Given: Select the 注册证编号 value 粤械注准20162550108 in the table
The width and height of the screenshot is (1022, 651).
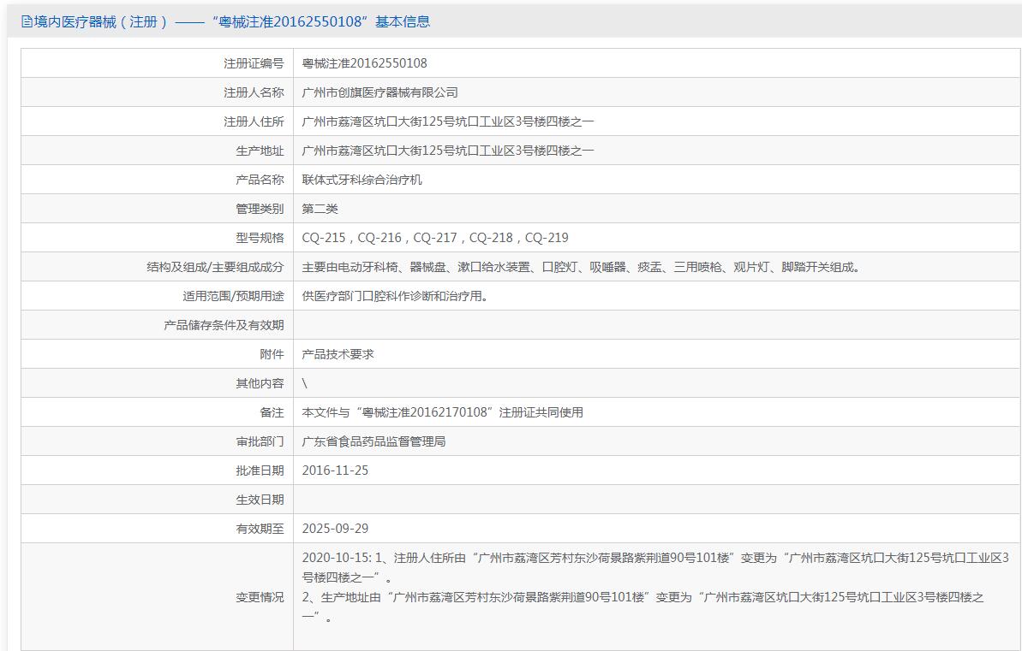Looking at the screenshot, I should pyautogui.click(x=364, y=63).
